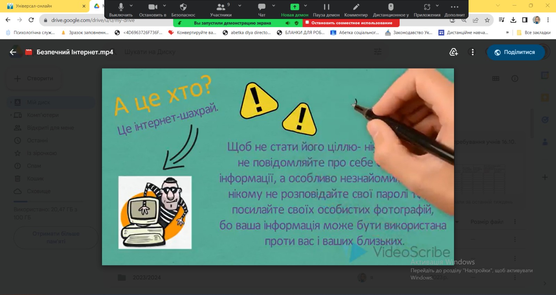Expand the Apps options arrow
556x295 pixels.
(437, 6)
